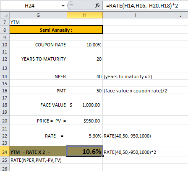Click the formula bar expand handle left of fx
The width and height of the screenshot is (188, 171).
pos(71,5)
